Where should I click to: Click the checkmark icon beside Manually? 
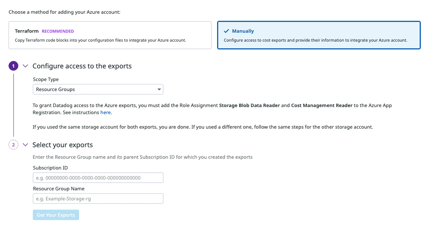click(226, 31)
